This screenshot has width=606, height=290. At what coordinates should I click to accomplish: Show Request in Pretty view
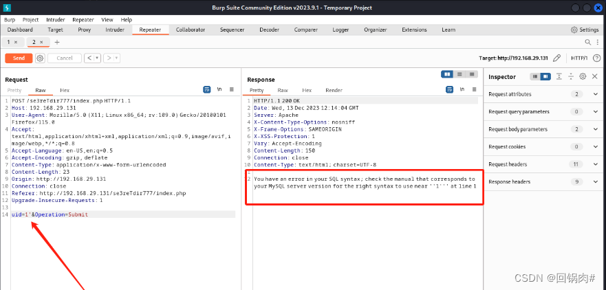click(x=14, y=90)
